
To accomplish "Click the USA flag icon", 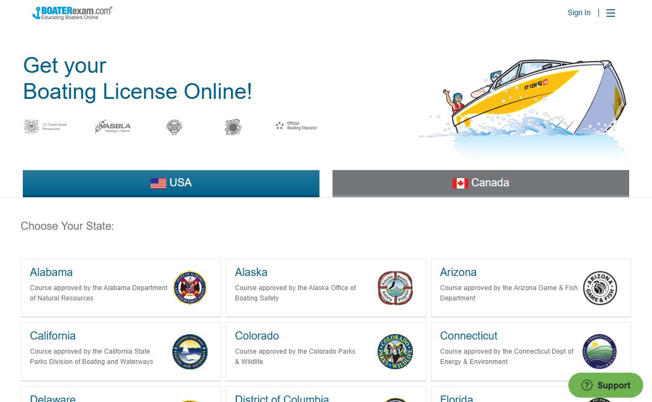I will (158, 183).
